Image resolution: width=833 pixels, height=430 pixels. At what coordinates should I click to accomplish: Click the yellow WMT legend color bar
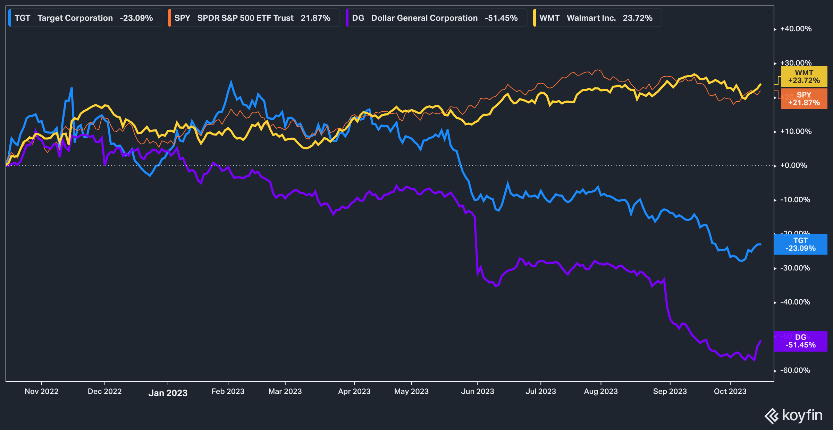point(535,18)
